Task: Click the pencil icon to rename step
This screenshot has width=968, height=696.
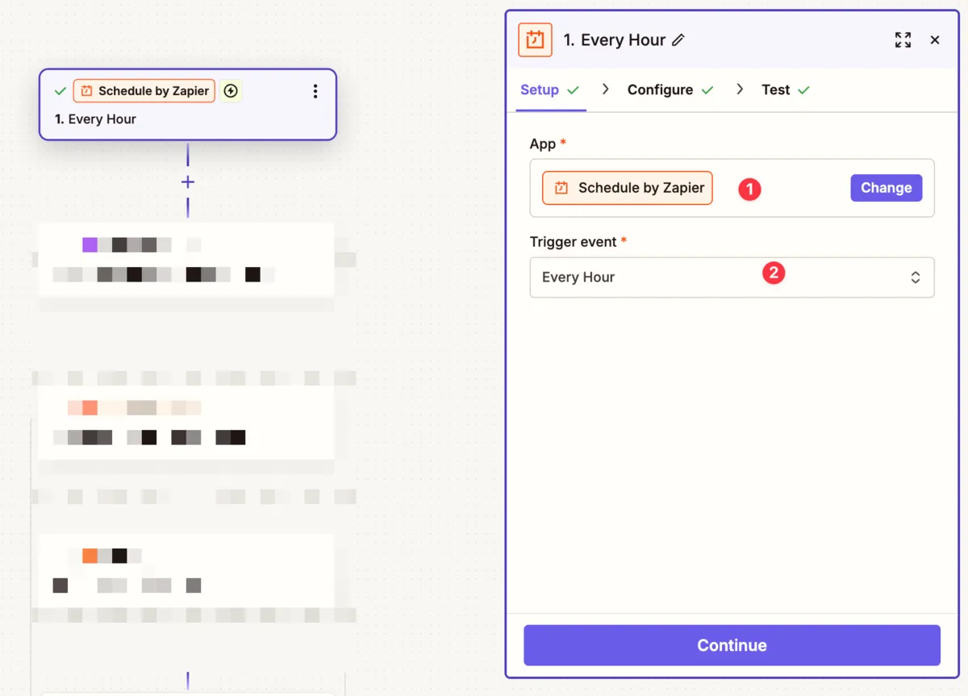Action: pyautogui.click(x=678, y=40)
